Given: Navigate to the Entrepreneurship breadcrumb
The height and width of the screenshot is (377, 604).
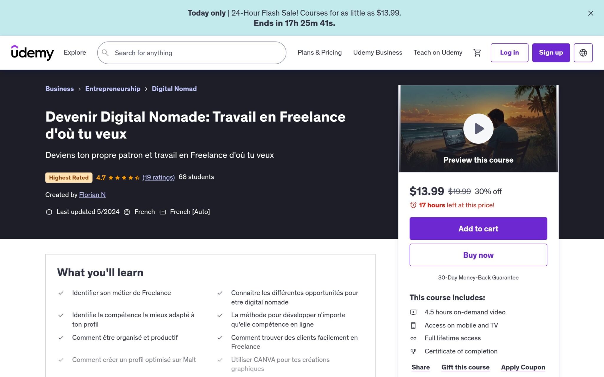Looking at the screenshot, I should [113, 89].
